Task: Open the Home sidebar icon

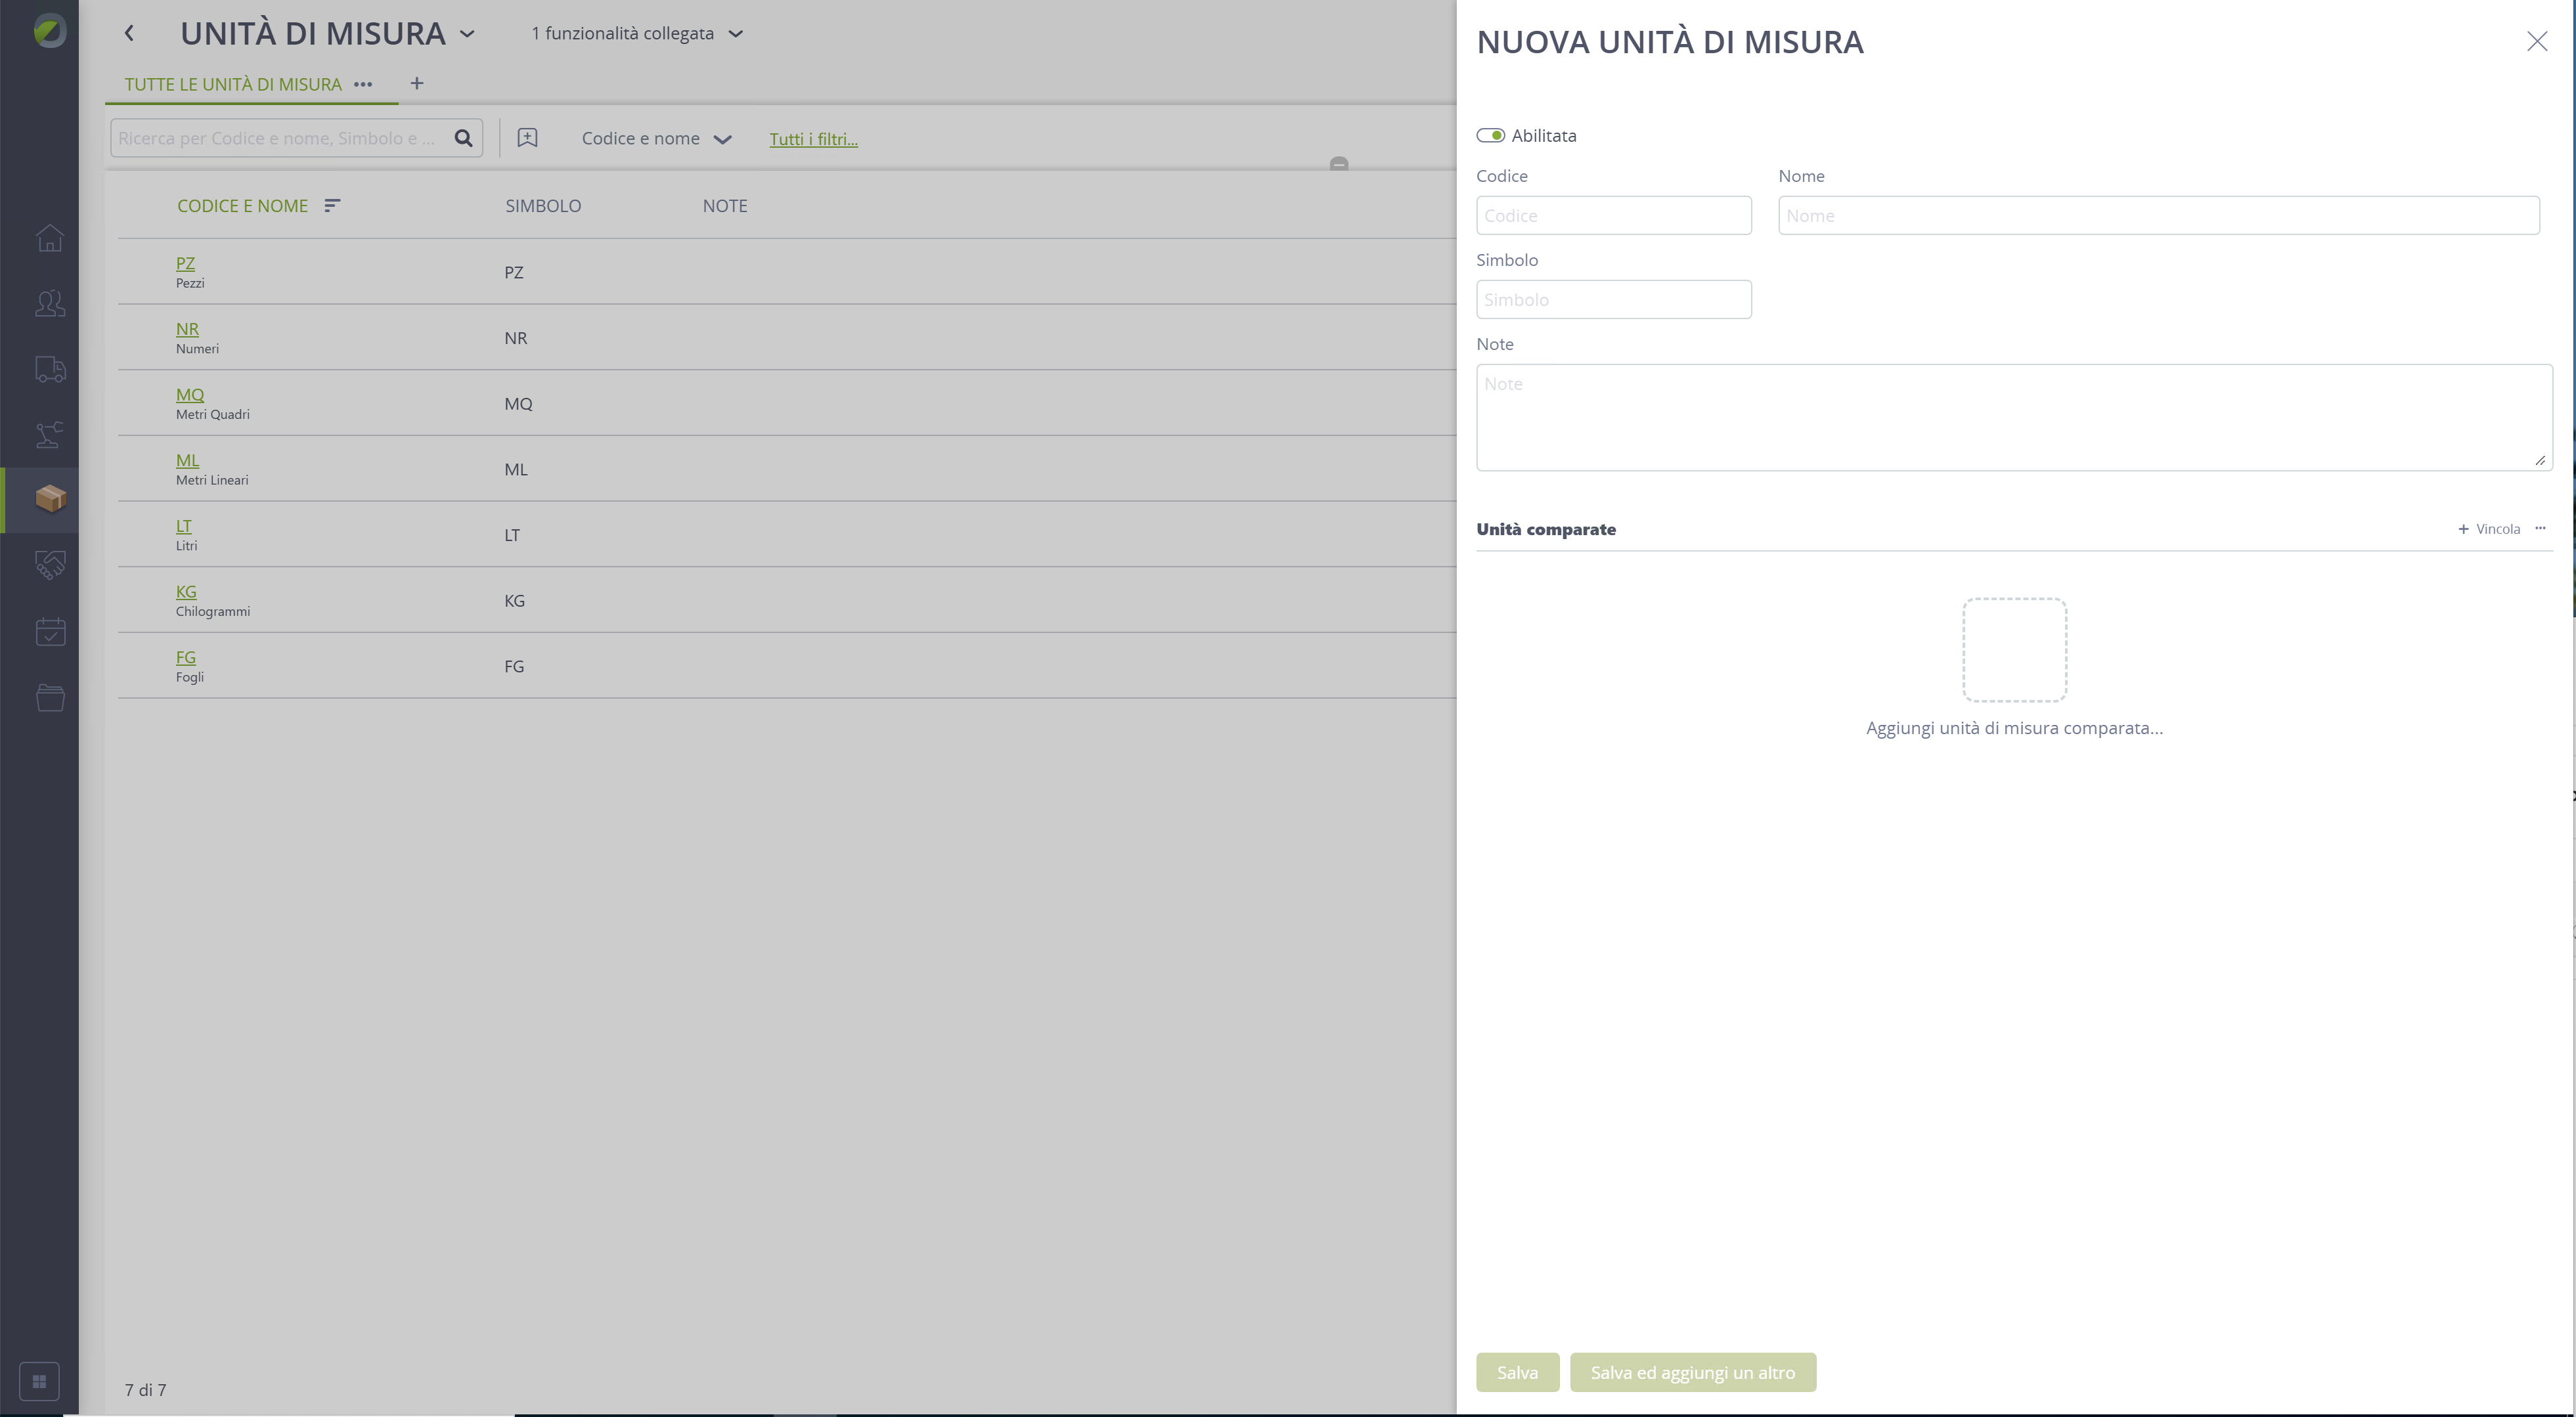Action: [50, 238]
